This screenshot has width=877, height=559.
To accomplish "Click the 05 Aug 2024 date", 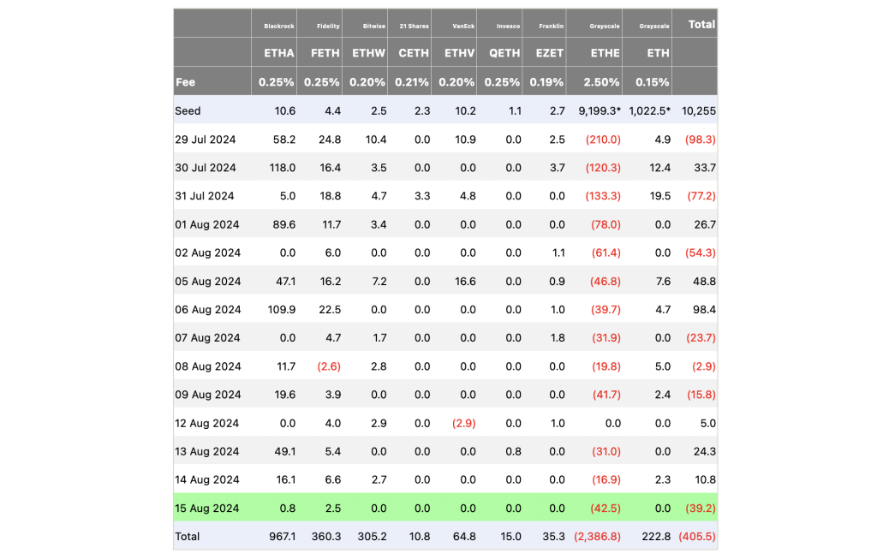I will coord(208,281).
